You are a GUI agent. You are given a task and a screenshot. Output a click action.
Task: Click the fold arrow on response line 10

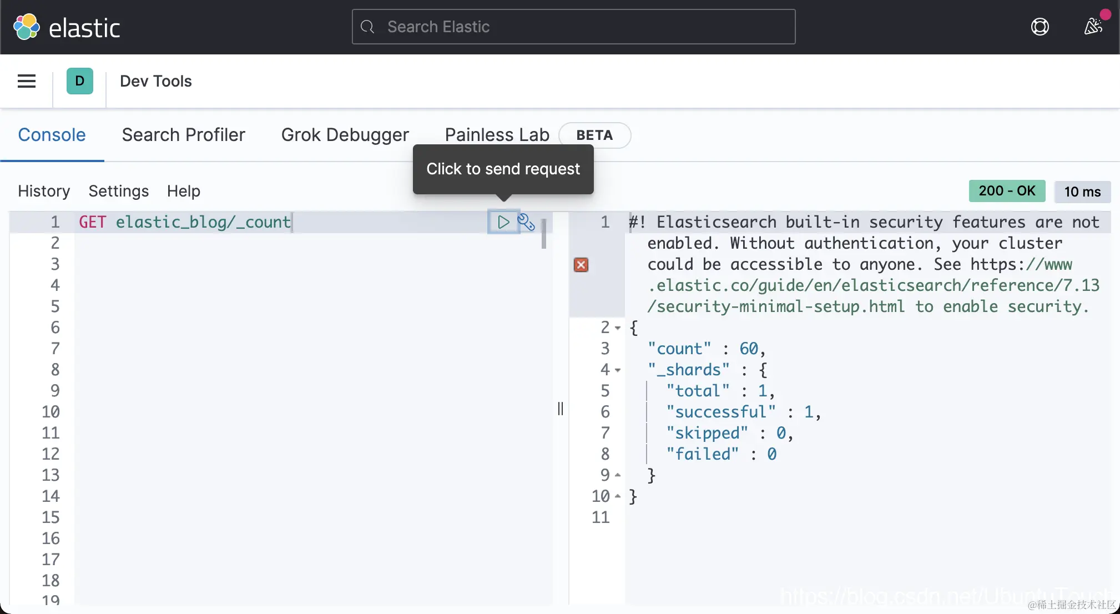618,496
